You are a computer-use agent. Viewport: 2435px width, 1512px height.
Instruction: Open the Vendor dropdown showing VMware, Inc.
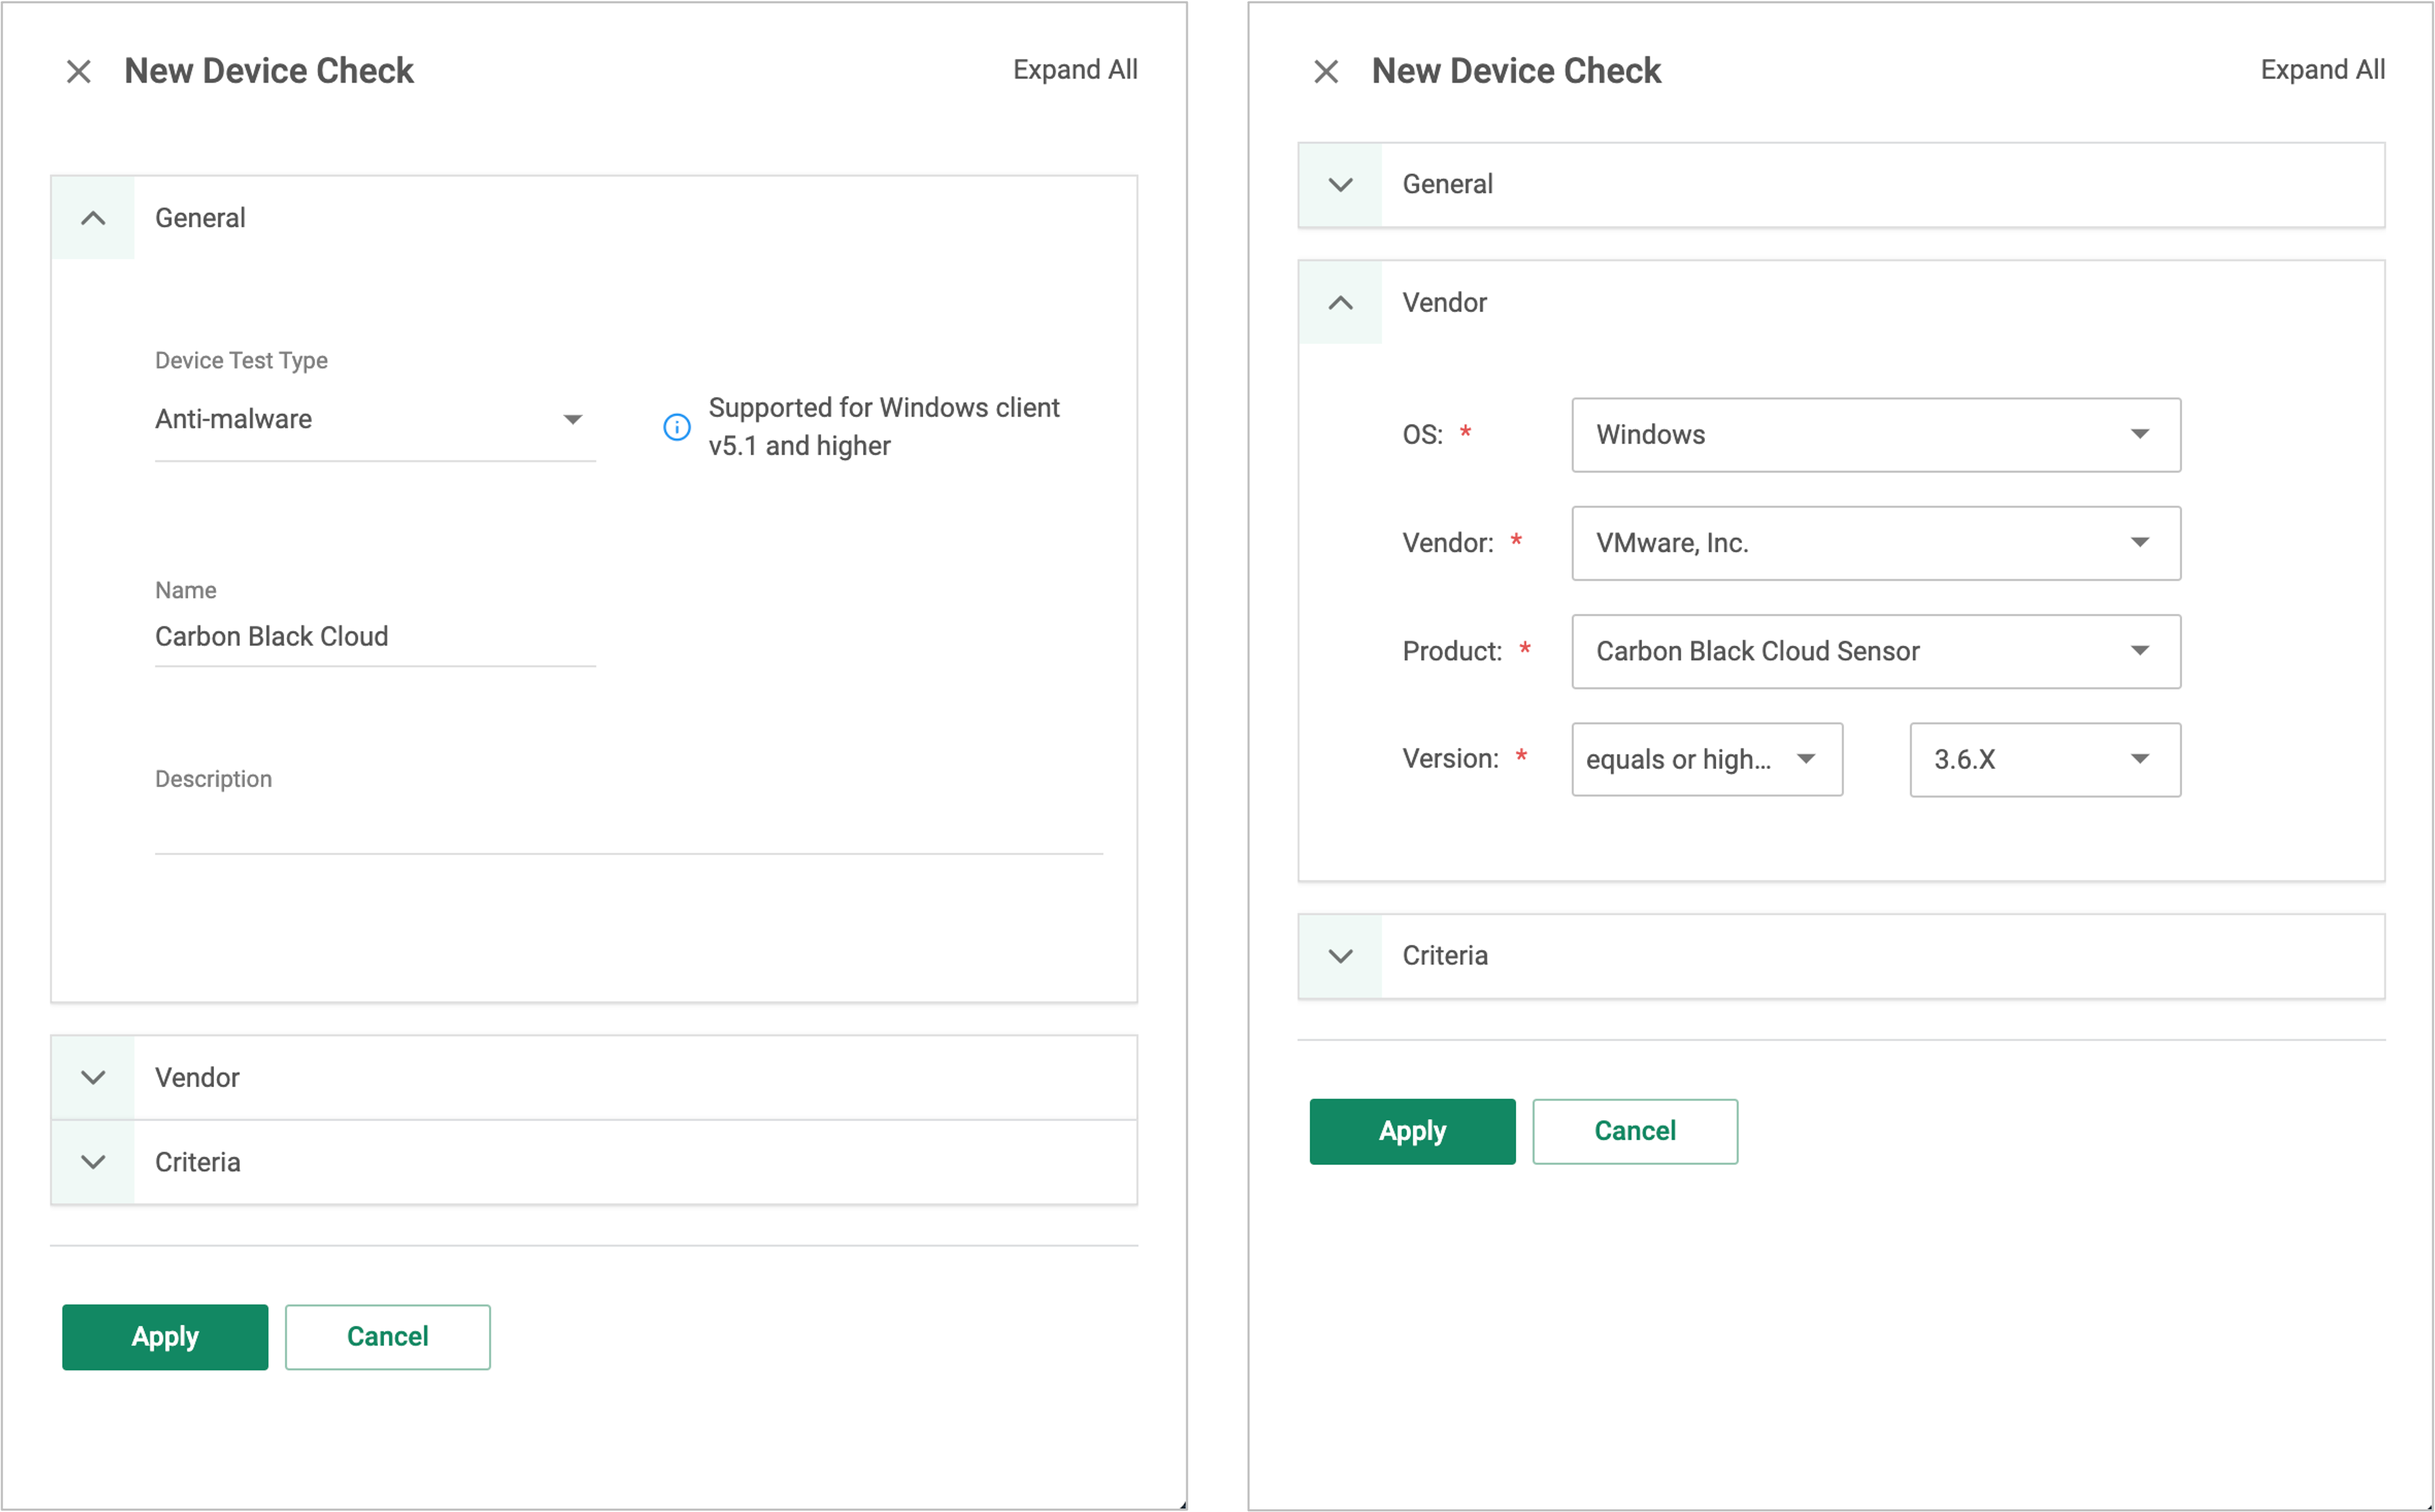(x=1876, y=543)
